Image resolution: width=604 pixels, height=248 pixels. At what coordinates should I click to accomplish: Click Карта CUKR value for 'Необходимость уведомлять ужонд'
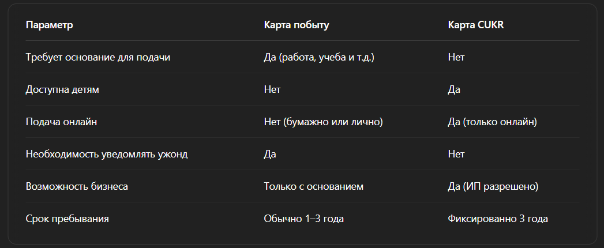tap(456, 154)
